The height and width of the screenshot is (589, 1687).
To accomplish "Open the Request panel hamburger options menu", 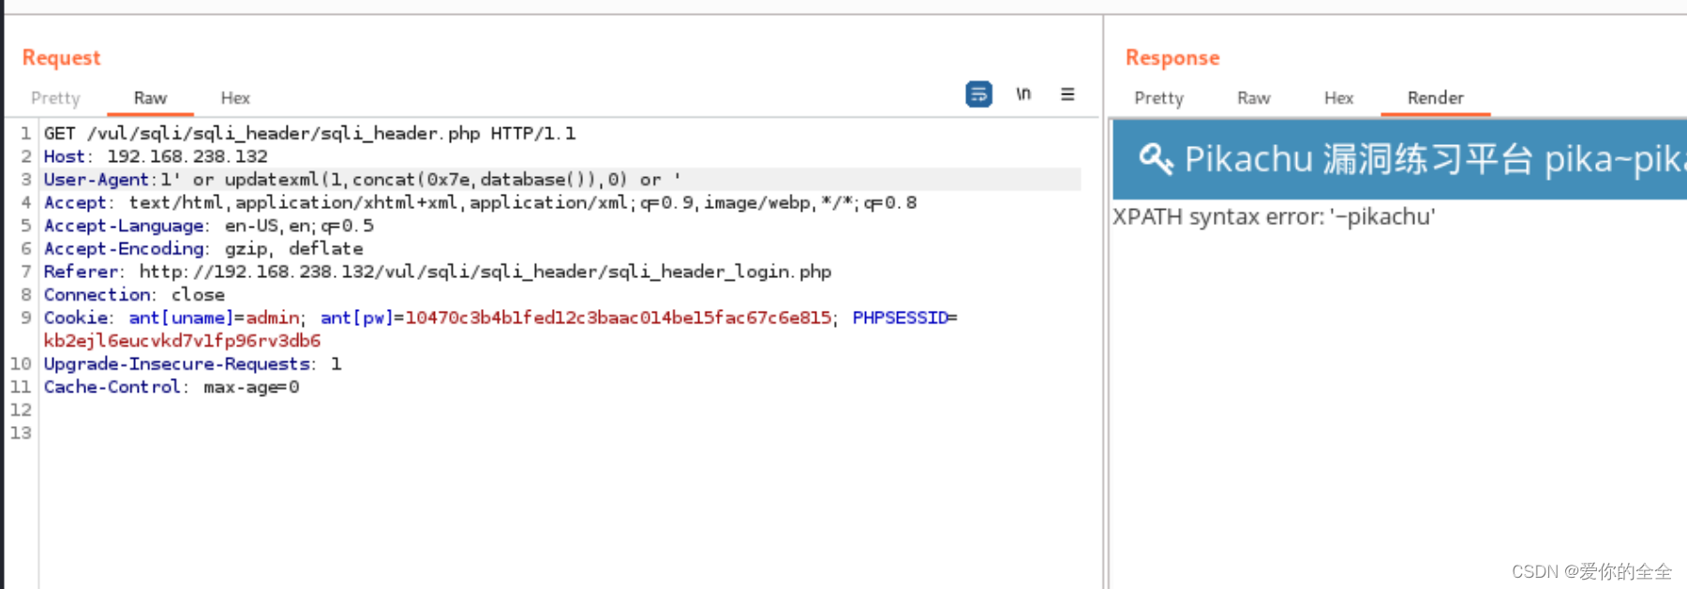I will [x=1067, y=94].
